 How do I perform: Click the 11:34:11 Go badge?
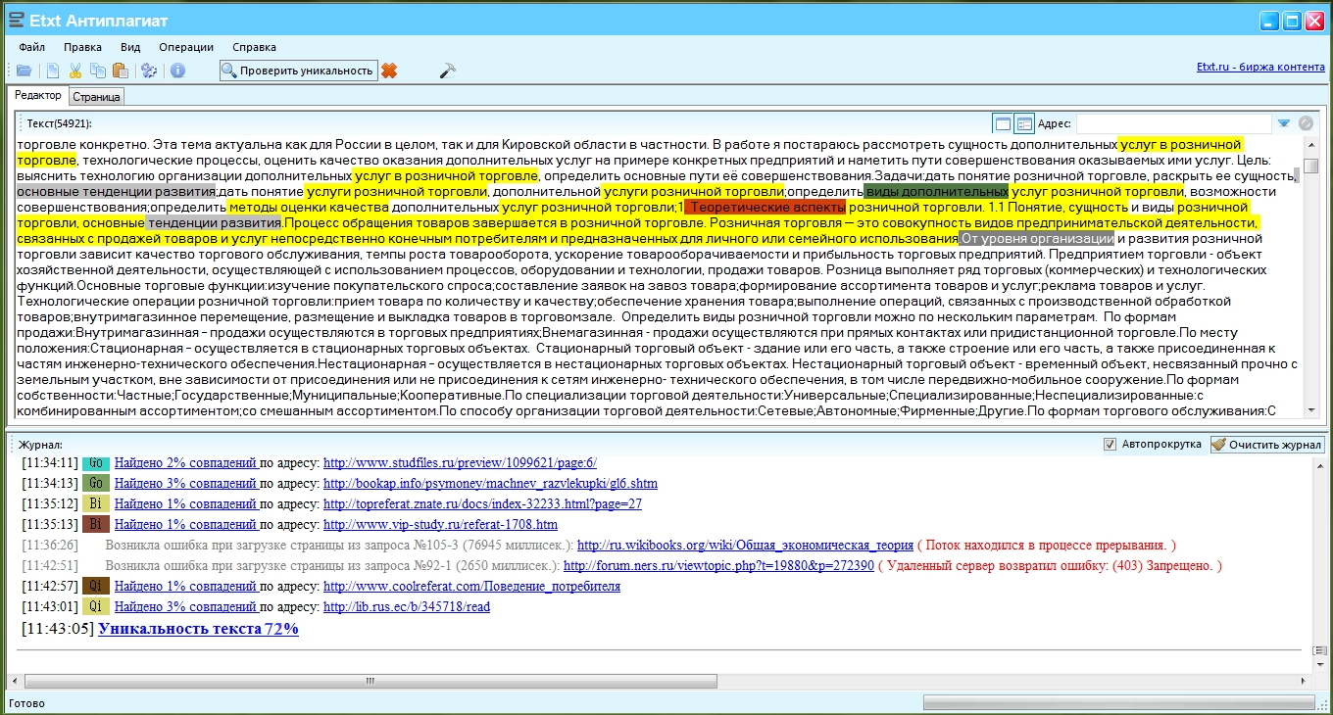pos(96,463)
